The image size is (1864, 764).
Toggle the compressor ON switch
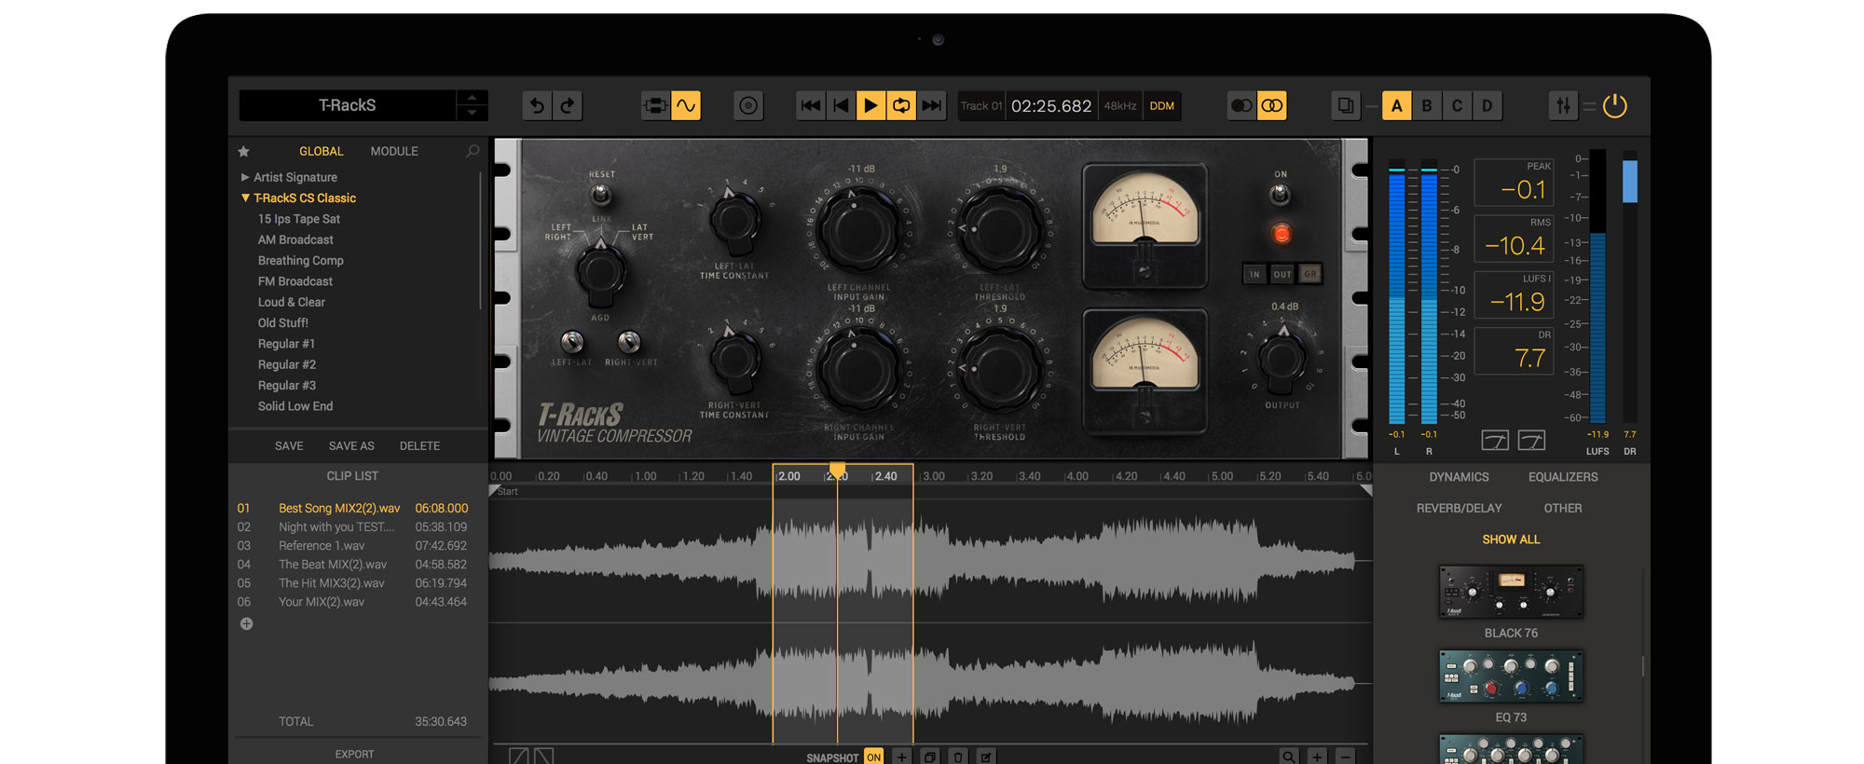1280,194
